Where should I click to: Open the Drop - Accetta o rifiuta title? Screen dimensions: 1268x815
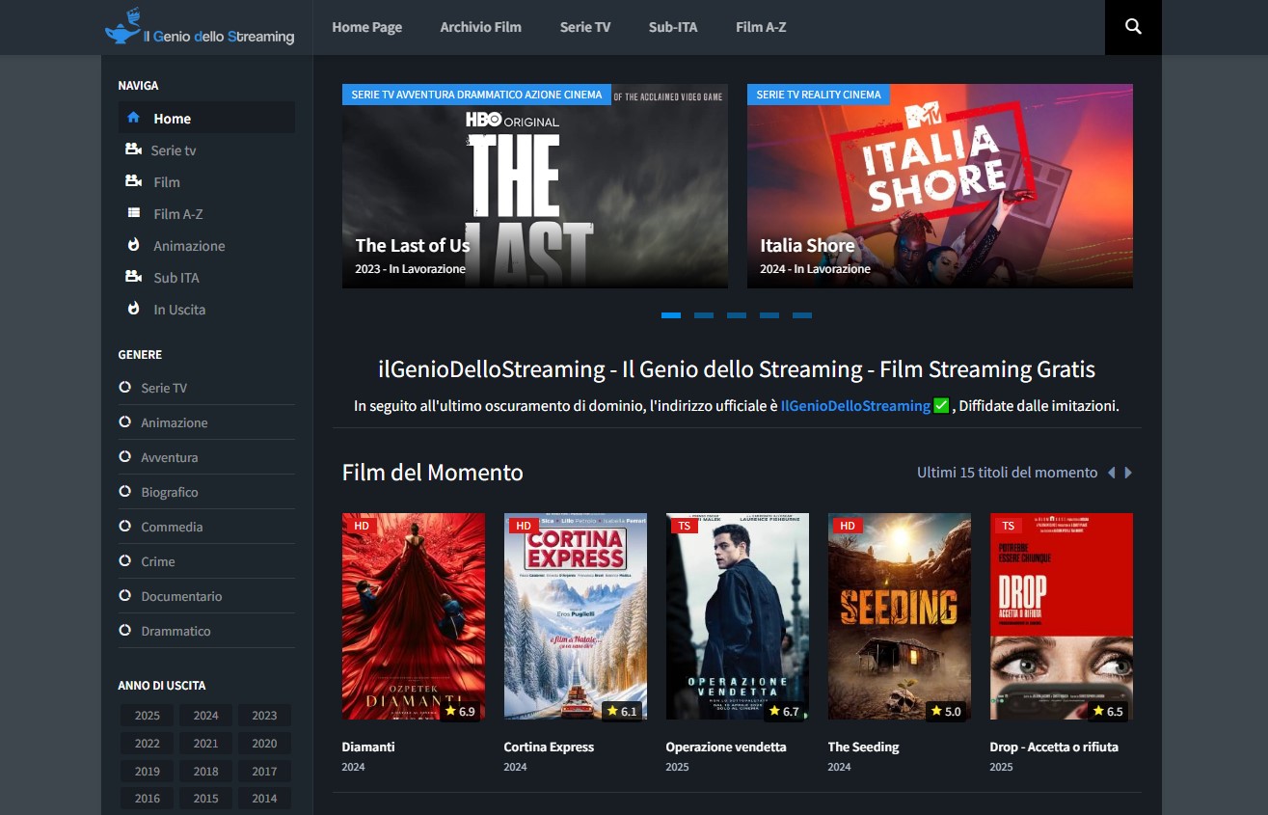click(x=1054, y=747)
